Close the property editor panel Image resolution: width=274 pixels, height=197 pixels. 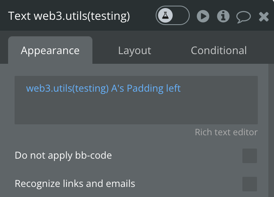264,17
